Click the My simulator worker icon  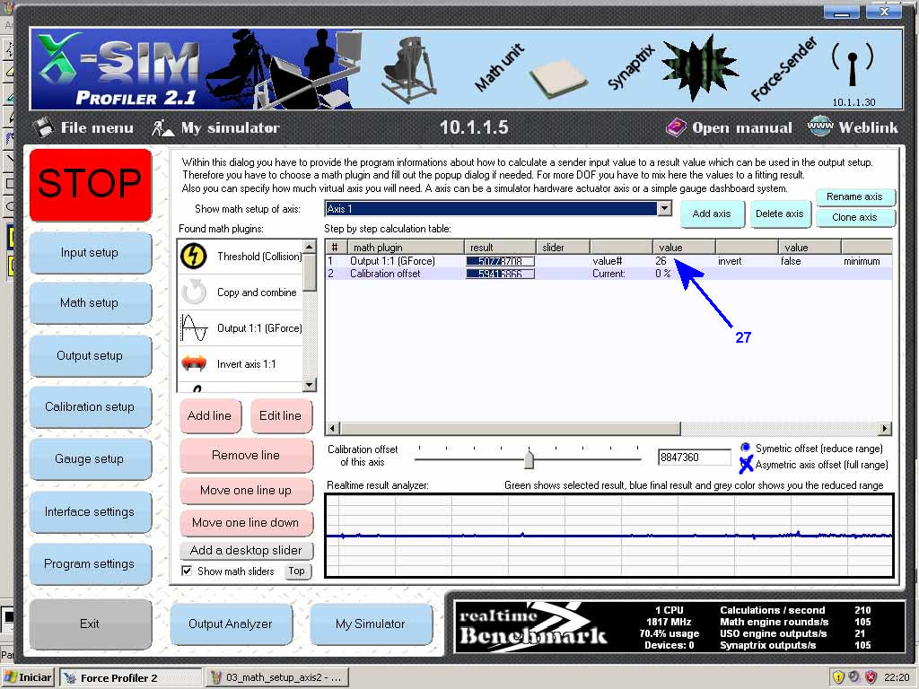tap(162, 127)
